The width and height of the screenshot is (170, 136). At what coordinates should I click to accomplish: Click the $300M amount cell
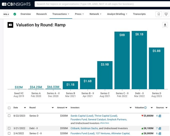pos(64,116)
